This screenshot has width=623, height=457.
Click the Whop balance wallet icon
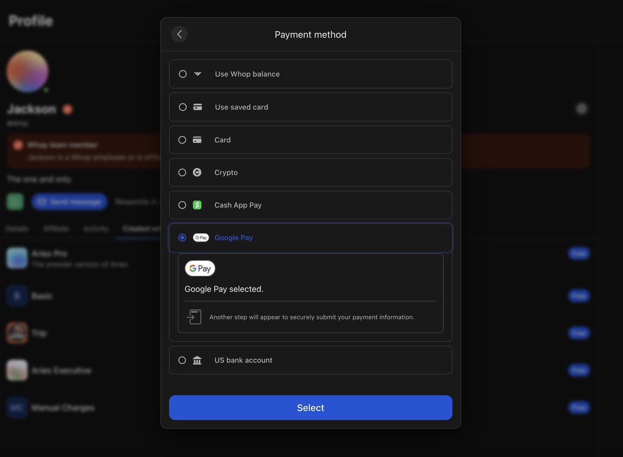pos(198,74)
